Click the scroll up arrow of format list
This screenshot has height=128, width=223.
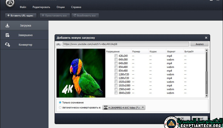(206, 50)
